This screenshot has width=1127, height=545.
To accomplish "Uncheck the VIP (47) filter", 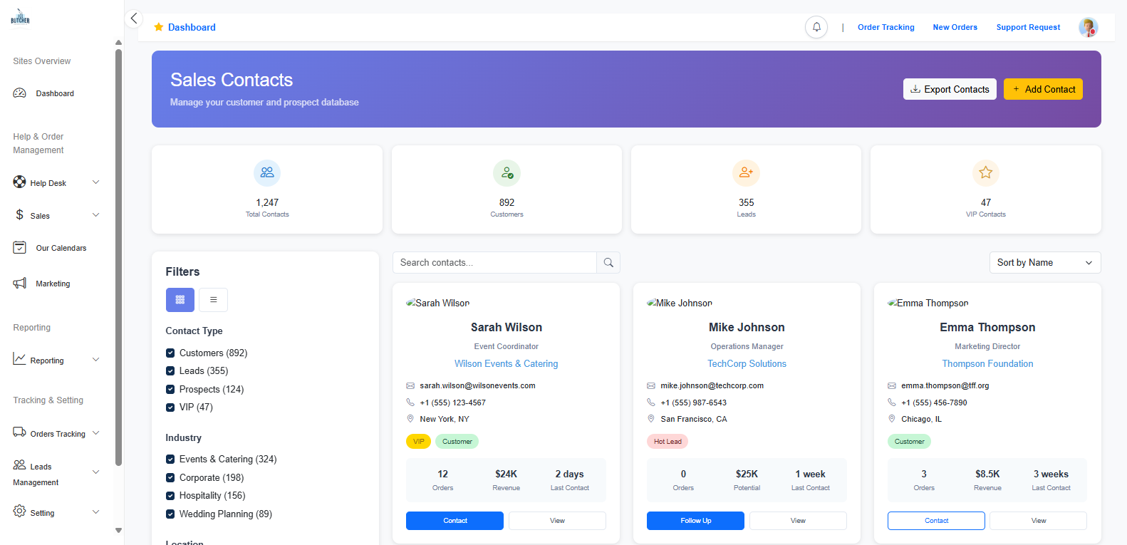I will [170, 407].
